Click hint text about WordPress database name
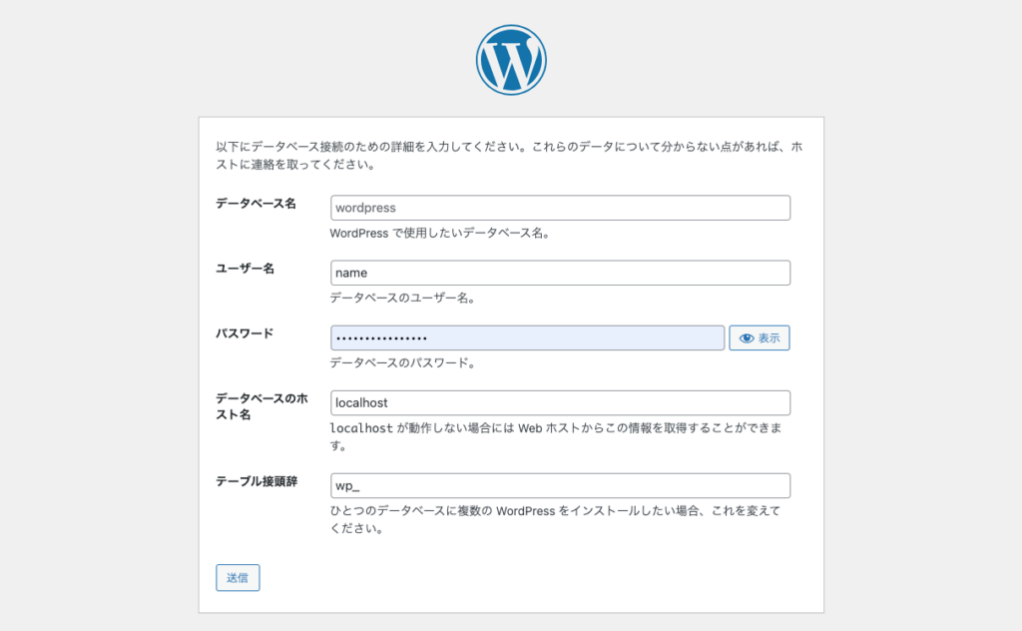 [441, 233]
